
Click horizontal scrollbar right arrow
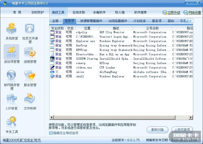(191, 118)
